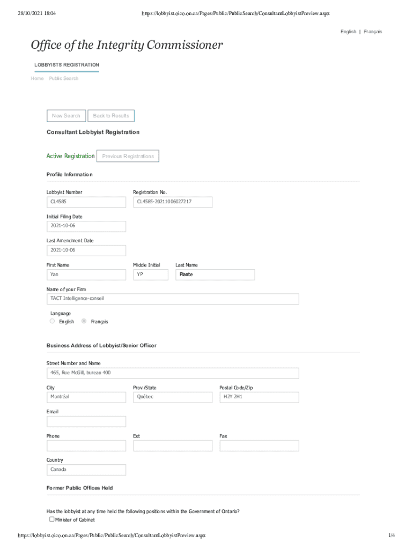
Task: Click the First Name field
Action: [86, 274]
